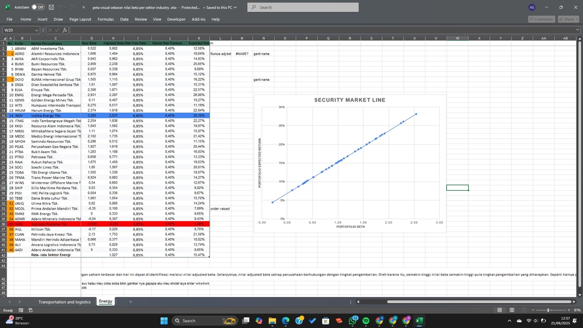Expand the Saved to this PC dropdown

(x=221, y=7)
